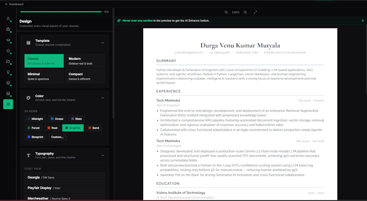The width and height of the screenshot is (367, 201).
Task: Click Vishnu Institute of Technology entry
Action: (x=181, y=193)
